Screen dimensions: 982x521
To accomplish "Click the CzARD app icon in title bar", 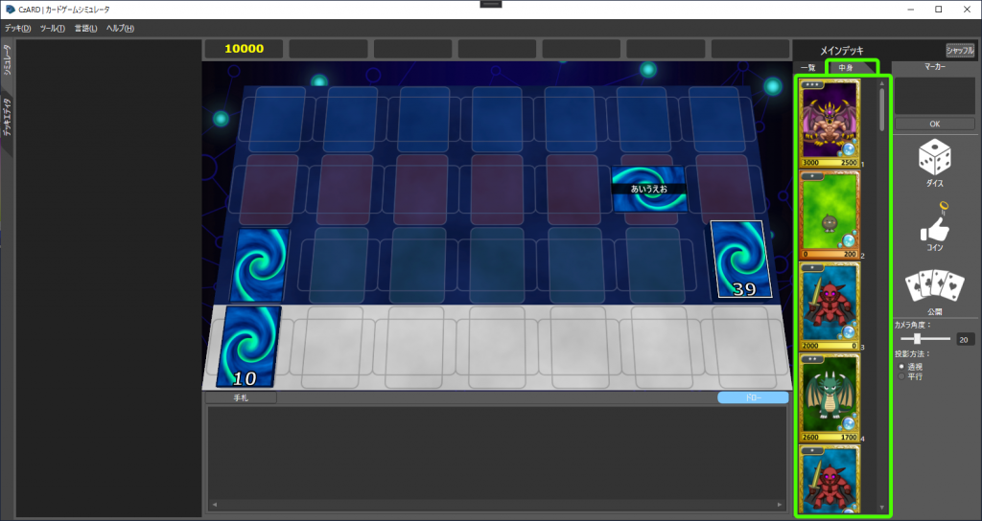I will [x=10, y=10].
